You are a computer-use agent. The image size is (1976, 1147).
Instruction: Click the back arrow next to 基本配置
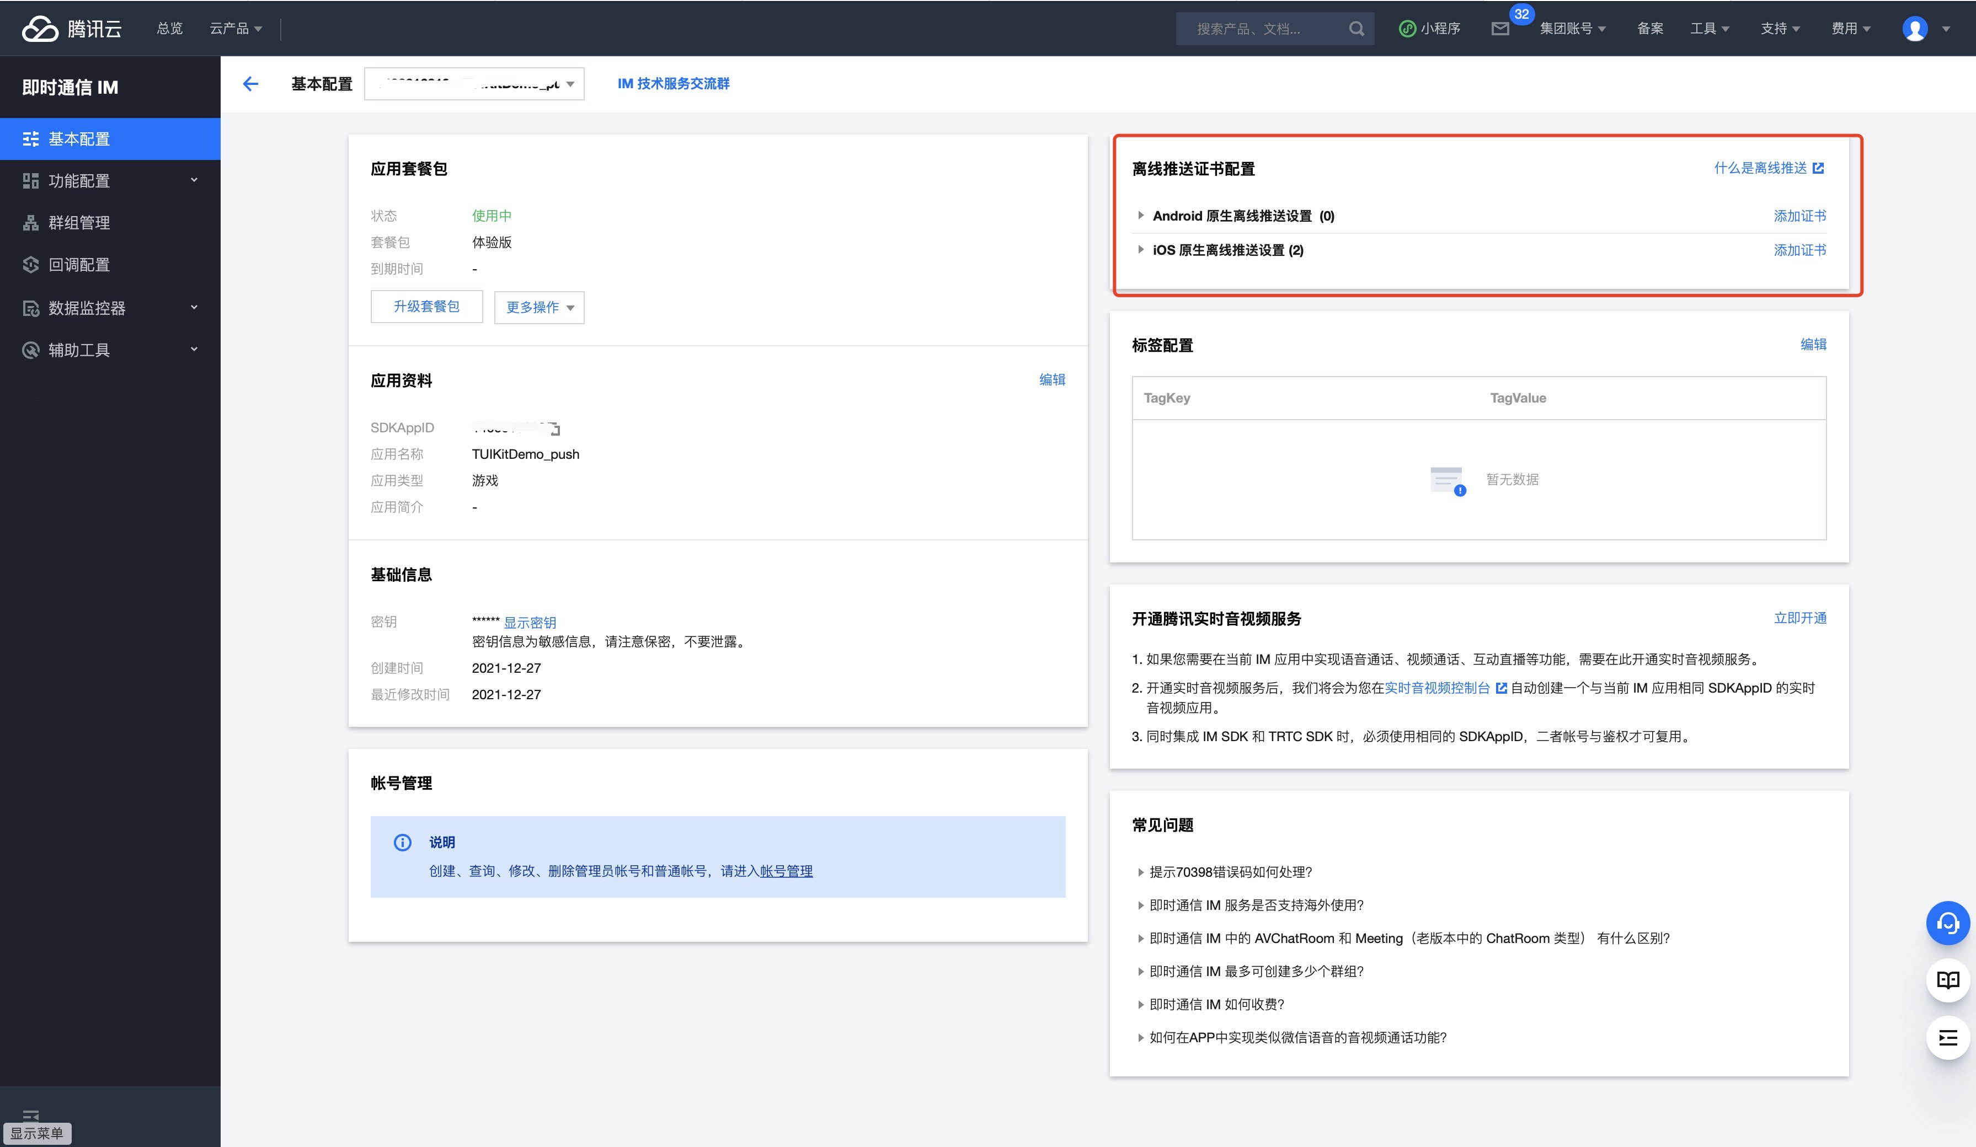(x=250, y=84)
